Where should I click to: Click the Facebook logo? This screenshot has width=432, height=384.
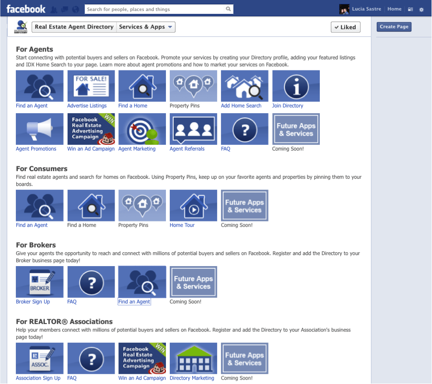coord(25,9)
